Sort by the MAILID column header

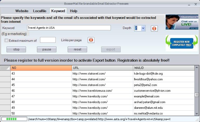click(164, 68)
